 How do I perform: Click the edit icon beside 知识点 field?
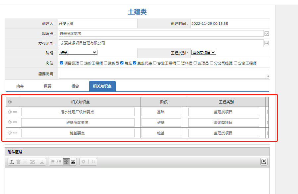point(267,33)
